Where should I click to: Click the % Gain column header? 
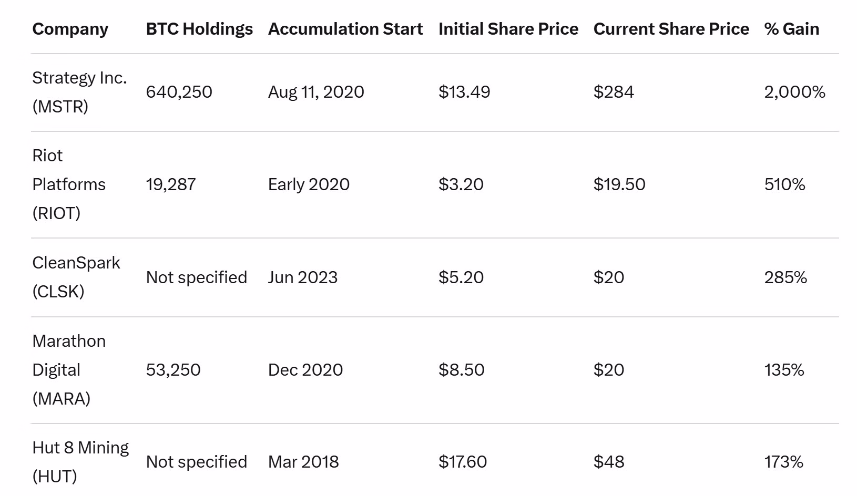[791, 29]
